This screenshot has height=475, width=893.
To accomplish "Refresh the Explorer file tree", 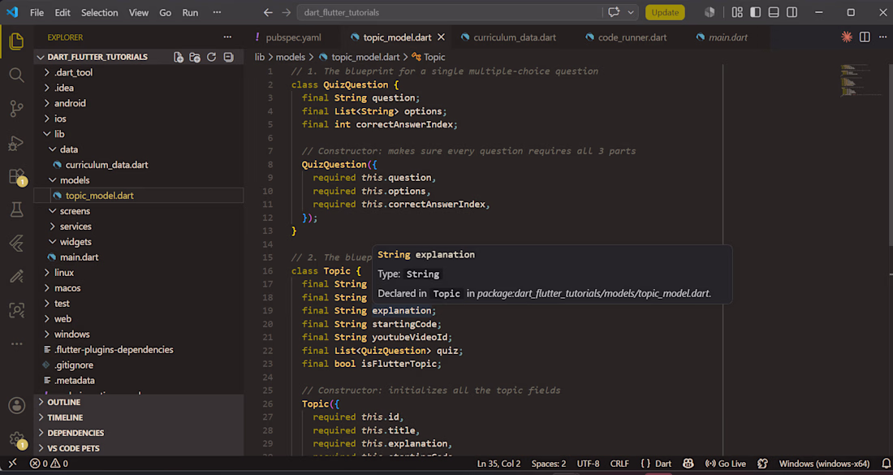I will point(211,57).
